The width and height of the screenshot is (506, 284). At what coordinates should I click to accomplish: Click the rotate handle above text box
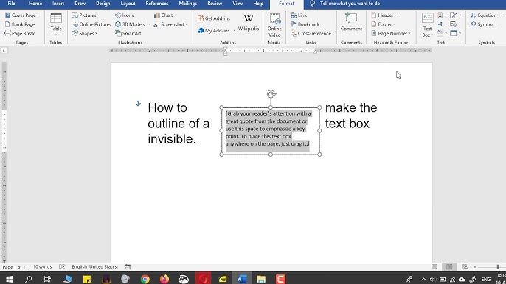click(271, 94)
